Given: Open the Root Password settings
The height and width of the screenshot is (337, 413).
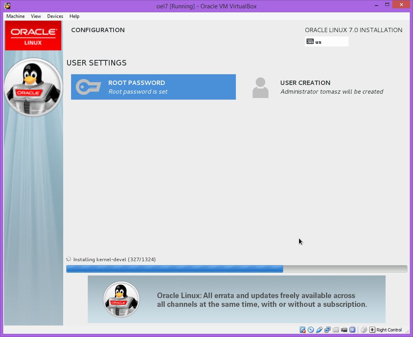Looking at the screenshot, I should tap(153, 87).
